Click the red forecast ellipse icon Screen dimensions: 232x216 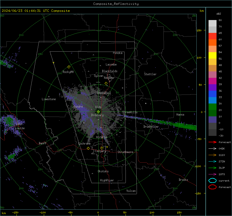coord(212,187)
